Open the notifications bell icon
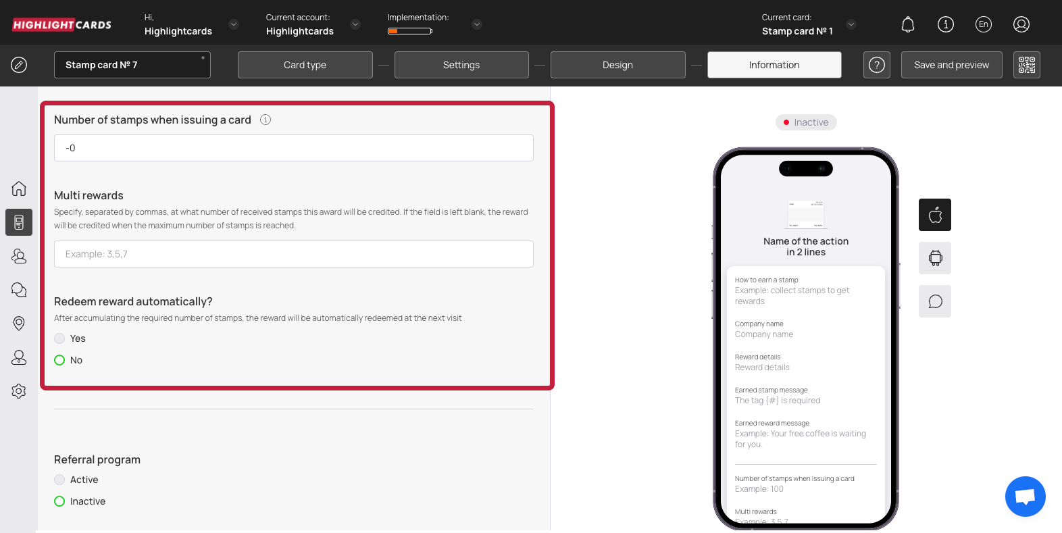Screen dimensions: 1062x533 [x=908, y=25]
